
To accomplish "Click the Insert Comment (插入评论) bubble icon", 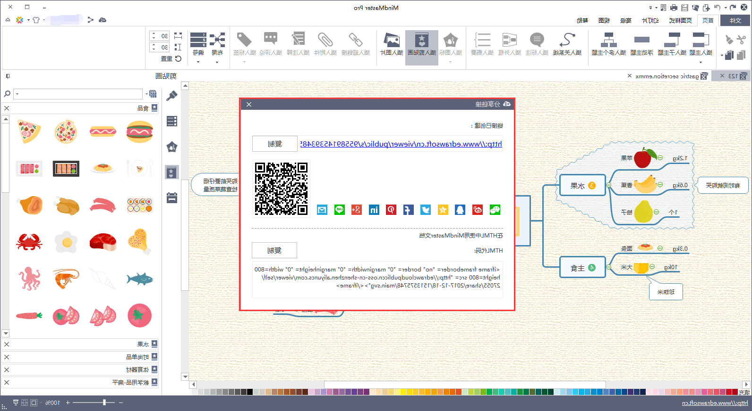I will [x=271, y=39].
